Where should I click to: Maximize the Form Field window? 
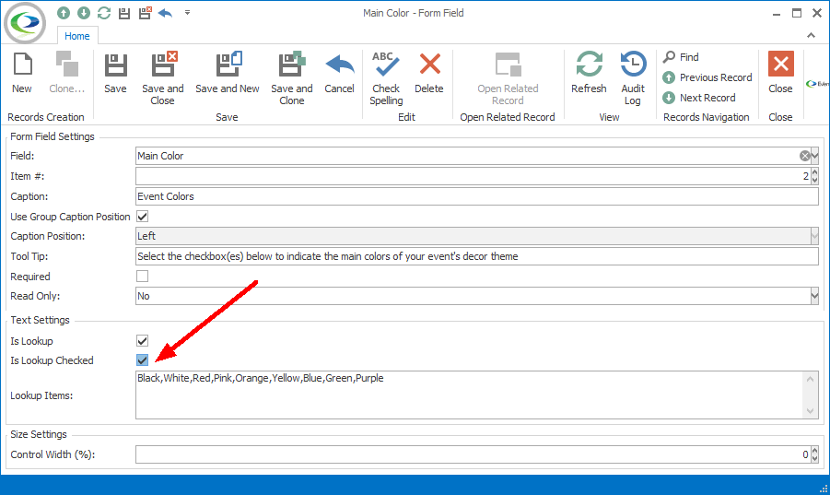(x=797, y=13)
